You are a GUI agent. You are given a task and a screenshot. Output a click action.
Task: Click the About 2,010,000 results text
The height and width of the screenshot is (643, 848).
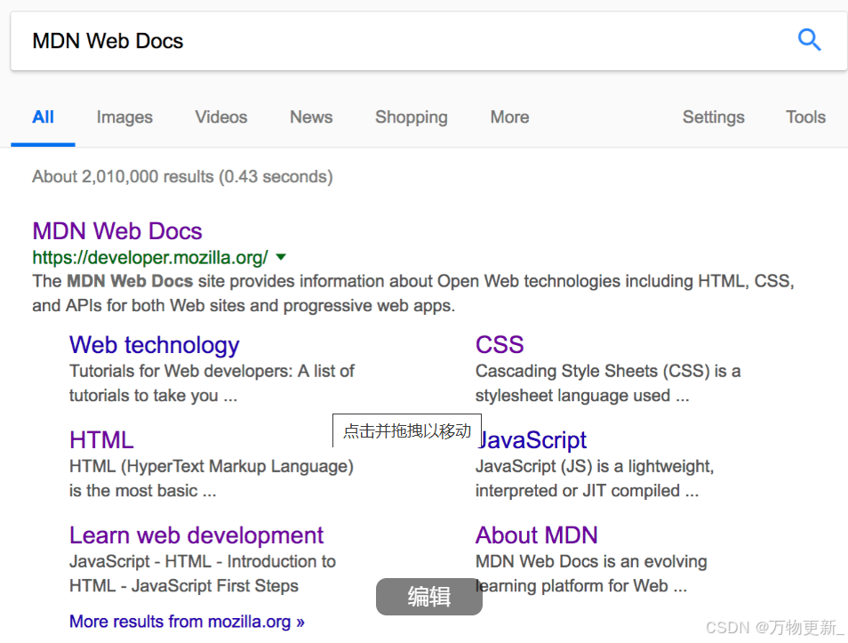click(182, 177)
